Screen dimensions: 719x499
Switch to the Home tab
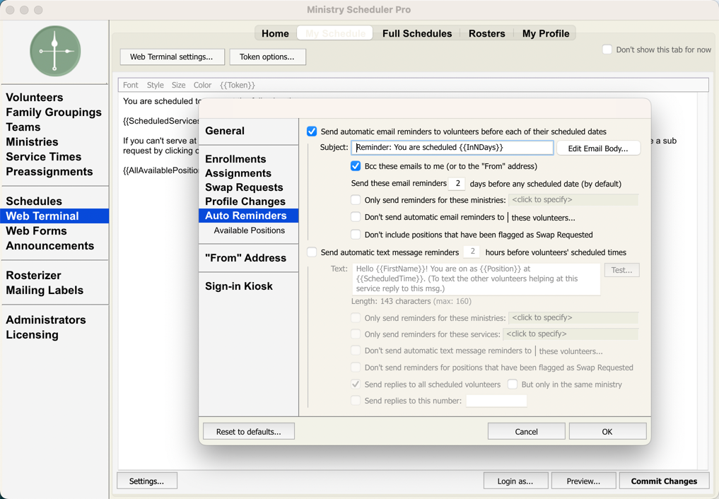[275, 33]
